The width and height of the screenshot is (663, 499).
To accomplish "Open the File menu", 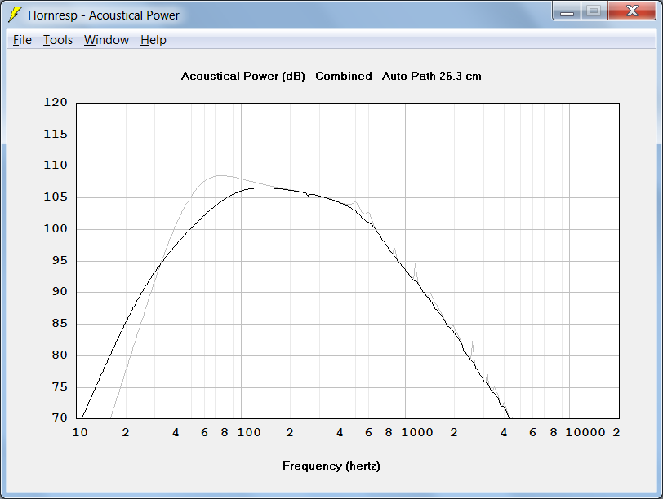I will click(x=22, y=40).
